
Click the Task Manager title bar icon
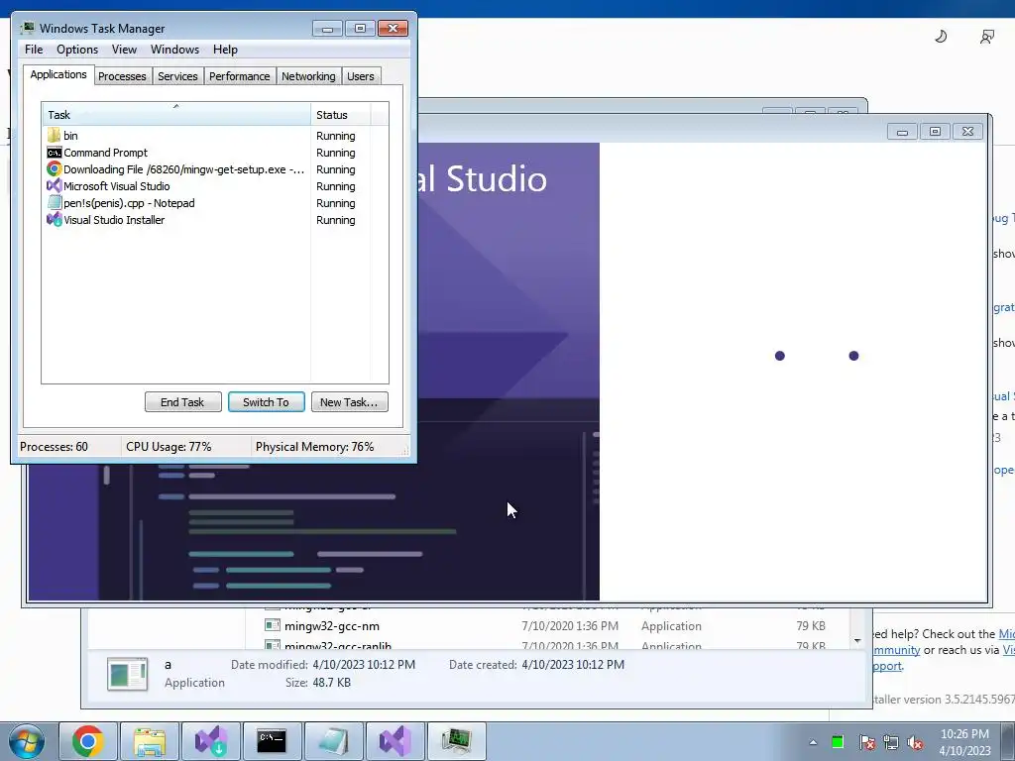click(27, 28)
